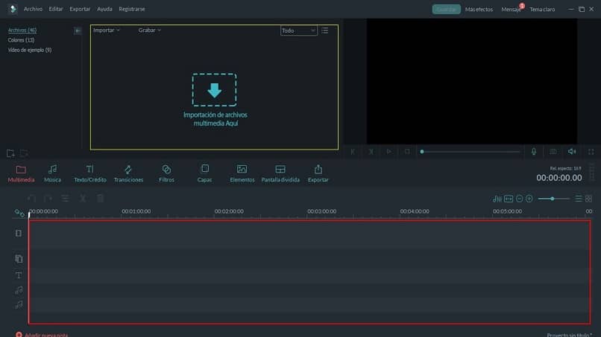
Task: Click the overlay track icon
Action: point(19,259)
